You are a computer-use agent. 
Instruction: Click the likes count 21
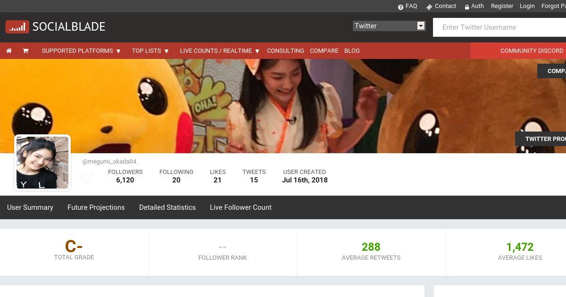[217, 180]
